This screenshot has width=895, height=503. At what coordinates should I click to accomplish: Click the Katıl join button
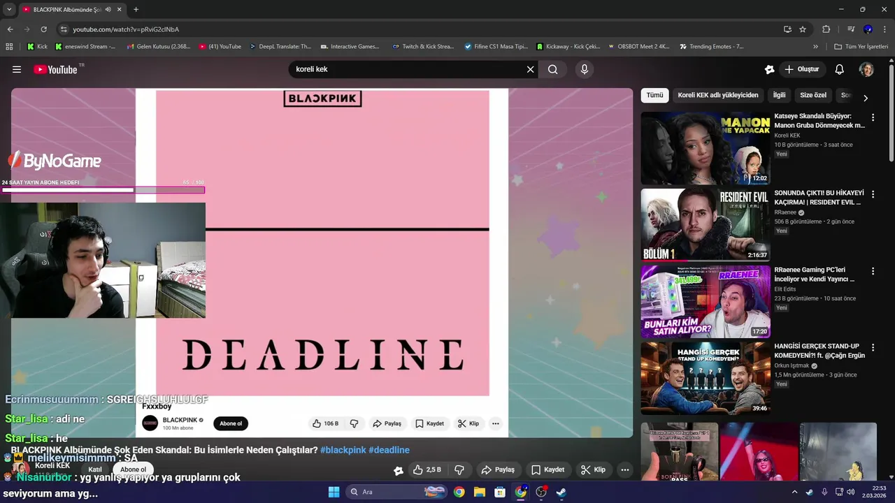(x=95, y=469)
